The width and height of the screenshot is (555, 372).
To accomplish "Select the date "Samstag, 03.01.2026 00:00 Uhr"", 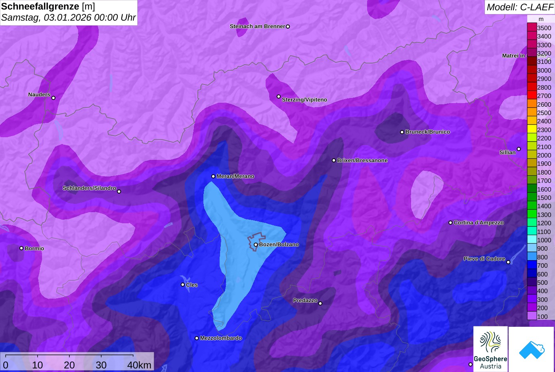I will (x=68, y=17).
